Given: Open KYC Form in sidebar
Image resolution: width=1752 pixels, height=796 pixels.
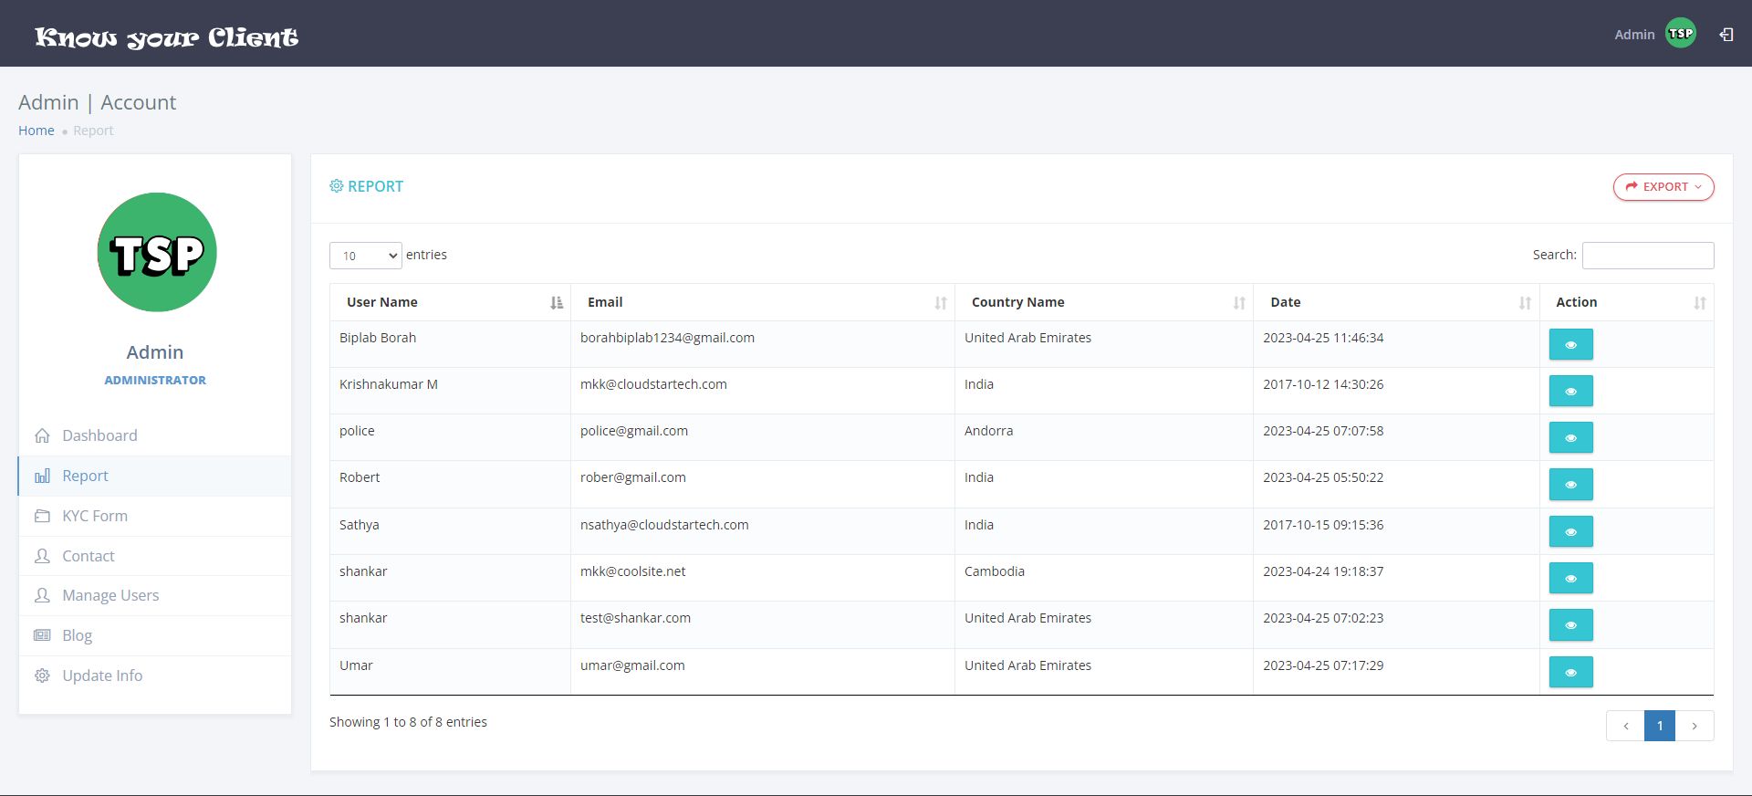Looking at the screenshot, I should pos(95,516).
